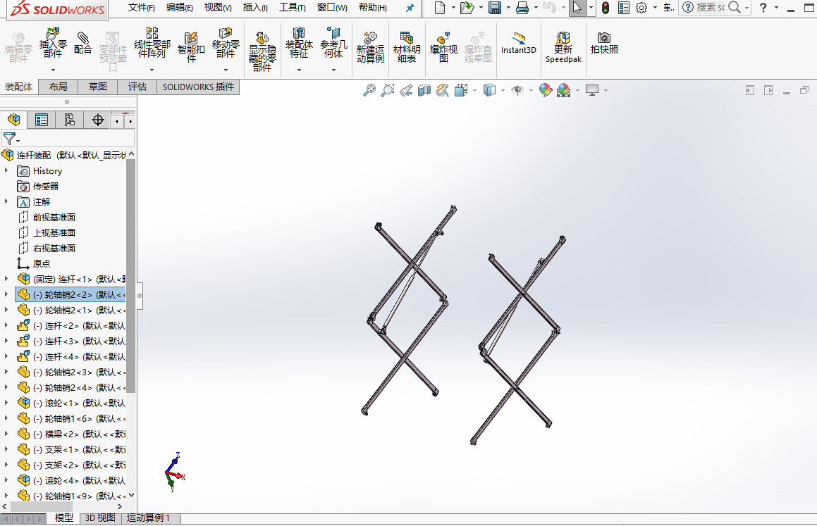
Task: Open the 编辑(E) menu
Action: (x=179, y=8)
